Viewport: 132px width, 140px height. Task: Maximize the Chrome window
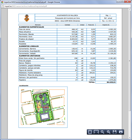122,1
